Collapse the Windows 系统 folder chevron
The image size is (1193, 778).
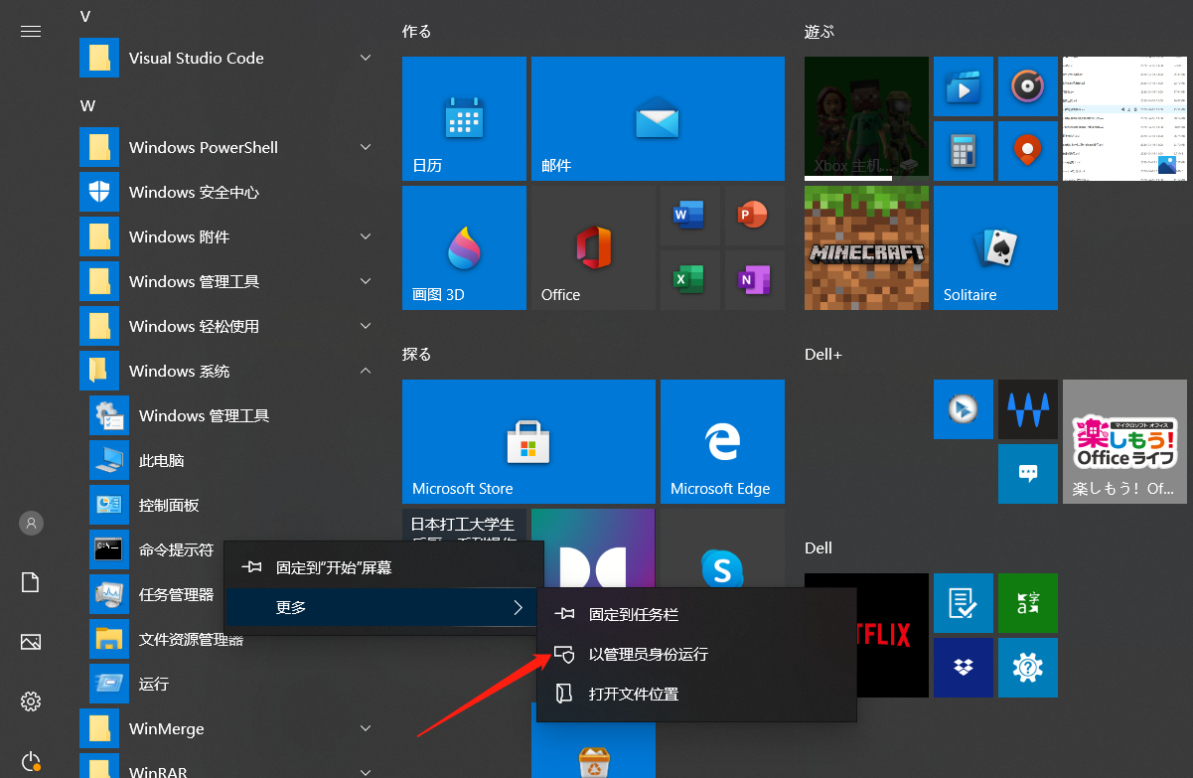[x=366, y=371]
